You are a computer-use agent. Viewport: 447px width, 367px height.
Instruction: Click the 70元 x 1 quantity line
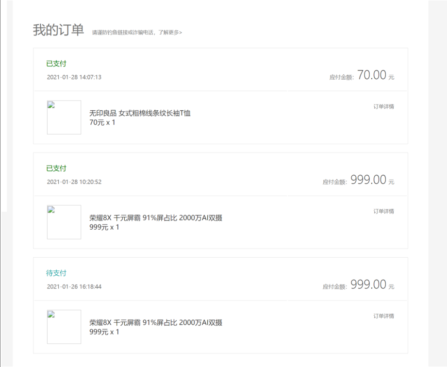tap(102, 123)
